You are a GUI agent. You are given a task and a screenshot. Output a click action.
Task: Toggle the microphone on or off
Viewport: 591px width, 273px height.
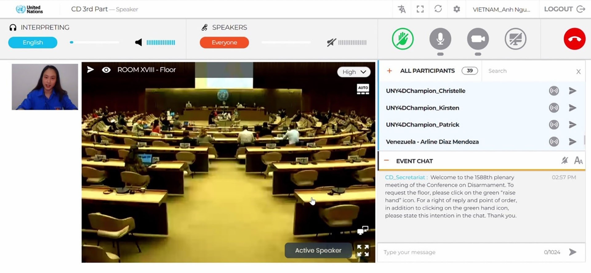point(440,39)
